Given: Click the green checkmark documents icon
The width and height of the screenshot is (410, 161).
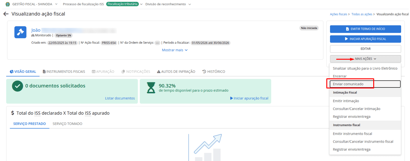Looking at the screenshot, I should (x=17, y=86).
